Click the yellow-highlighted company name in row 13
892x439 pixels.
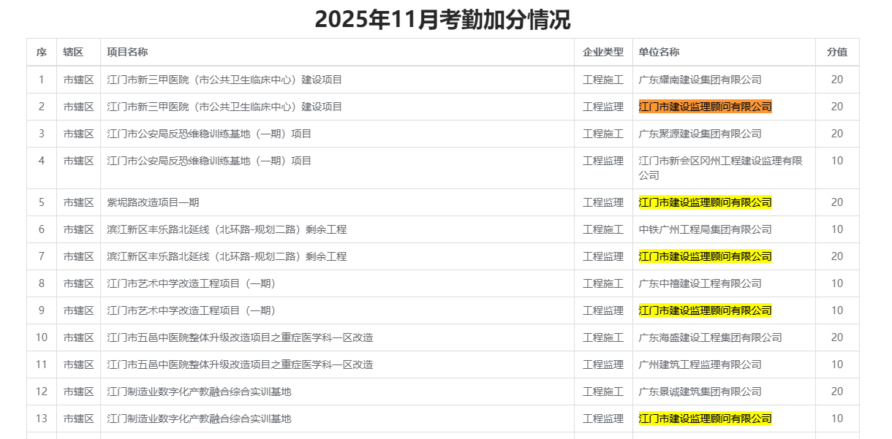click(705, 419)
